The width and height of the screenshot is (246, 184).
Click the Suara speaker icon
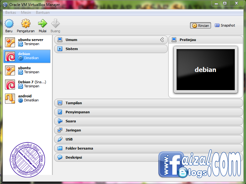click(60, 121)
